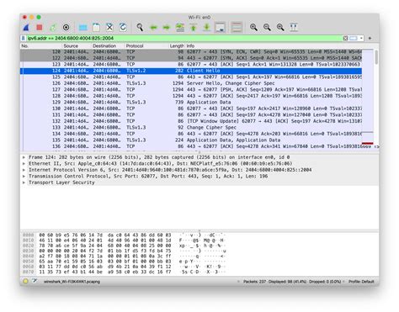The height and width of the screenshot is (312, 399).
Task: Apply the display filter
Action: pos(354,38)
